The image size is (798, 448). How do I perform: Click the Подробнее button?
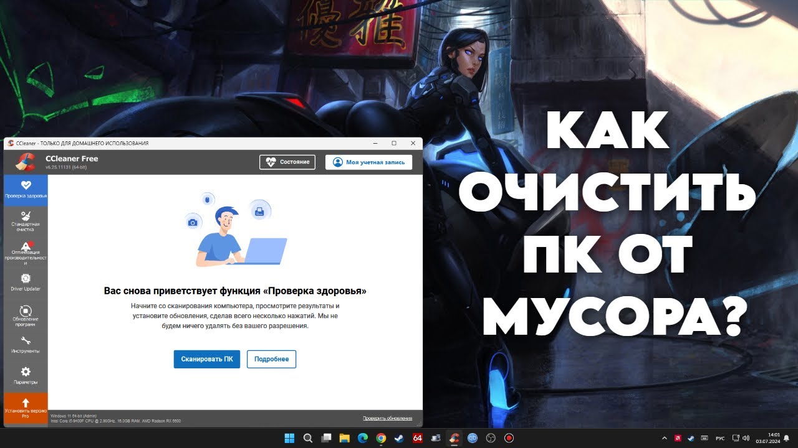pyautogui.click(x=271, y=359)
